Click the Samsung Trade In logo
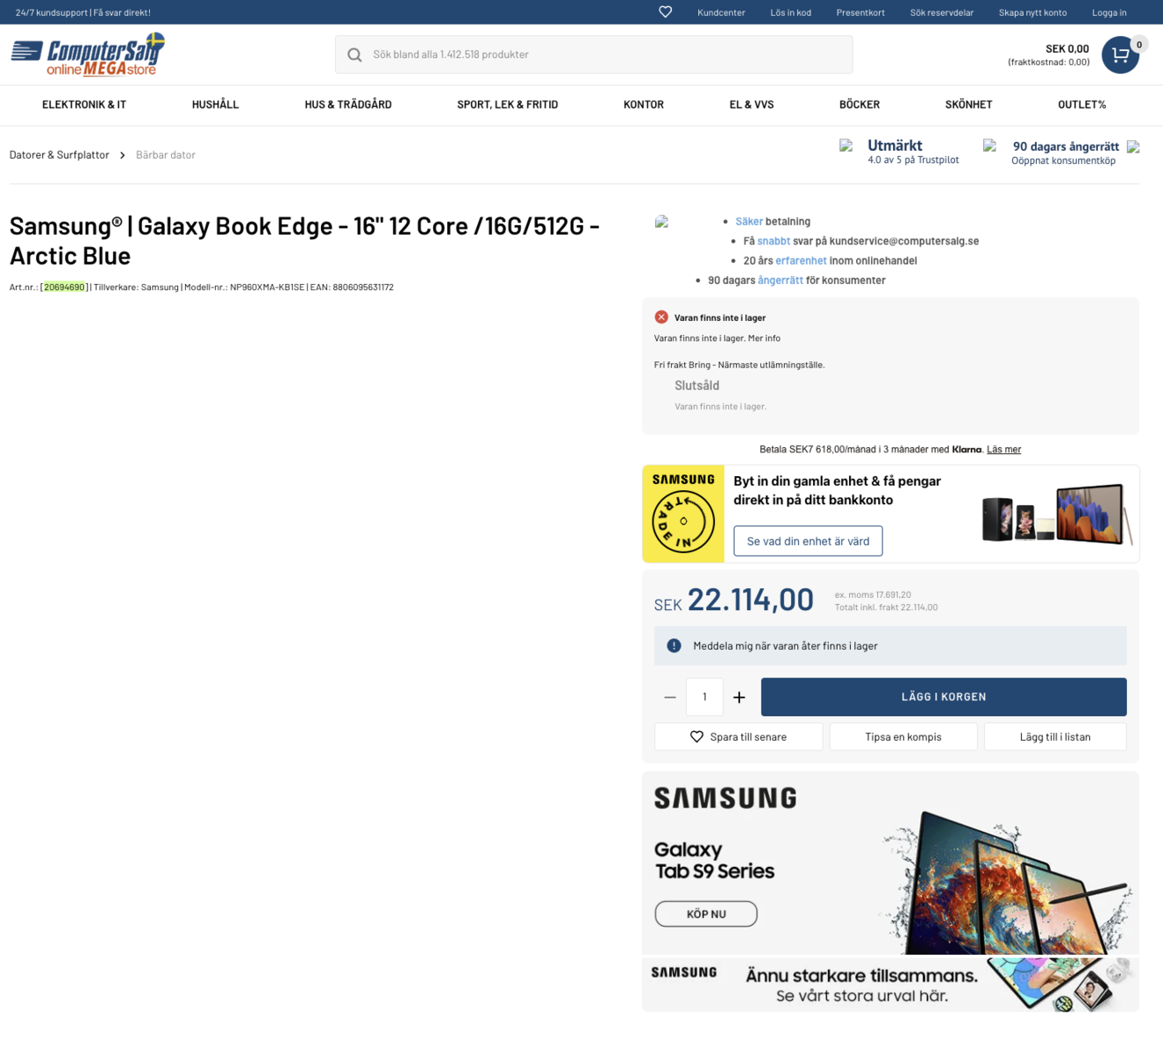The width and height of the screenshot is (1163, 1052). pyautogui.click(x=683, y=514)
